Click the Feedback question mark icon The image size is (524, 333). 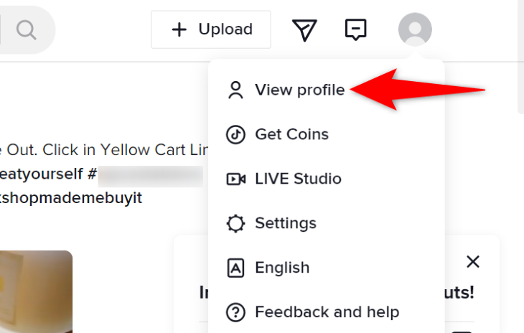(x=235, y=312)
